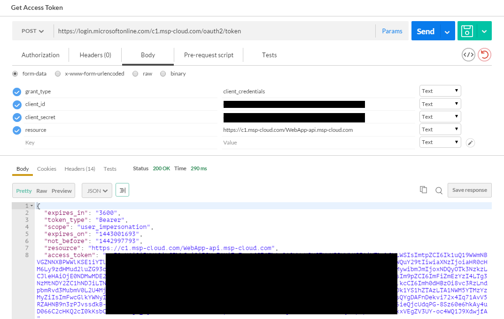The image size is (504, 319).
Task: Switch to the request Body tab
Action: (x=148, y=55)
